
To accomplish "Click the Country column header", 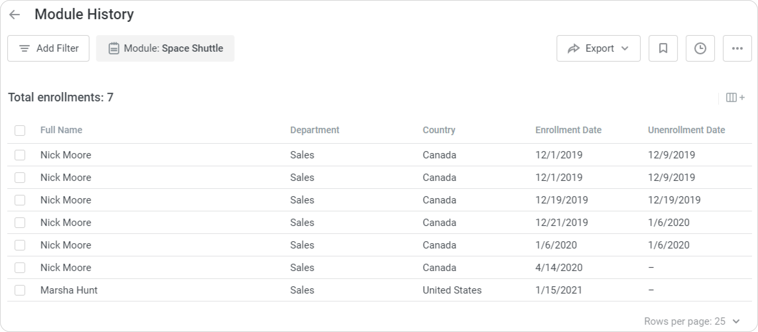I will pos(439,130).
